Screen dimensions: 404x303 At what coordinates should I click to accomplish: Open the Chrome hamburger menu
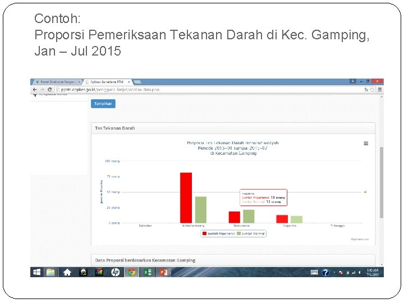coord(380,90)
